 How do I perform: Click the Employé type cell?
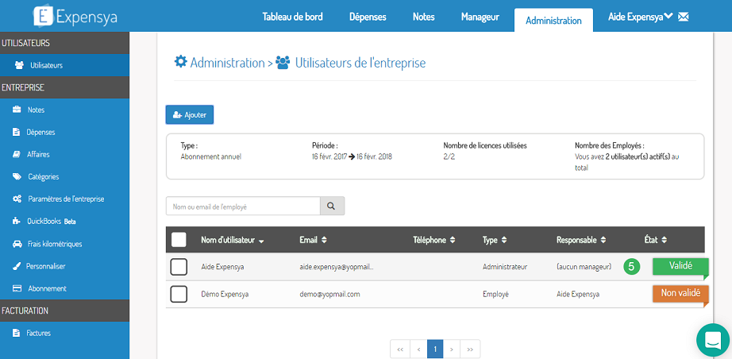tap(495, 295)
